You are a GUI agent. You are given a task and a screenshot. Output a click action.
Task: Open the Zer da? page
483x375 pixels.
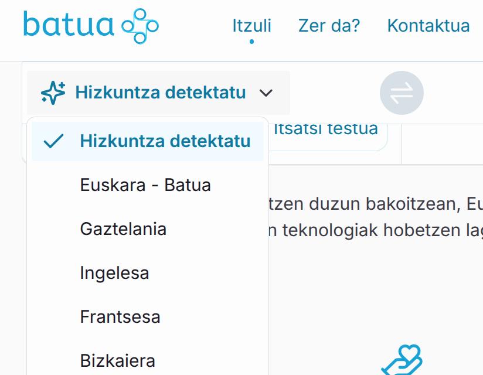pos(329,26)
